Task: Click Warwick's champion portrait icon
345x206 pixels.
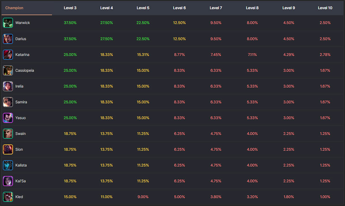Action: 8,23
